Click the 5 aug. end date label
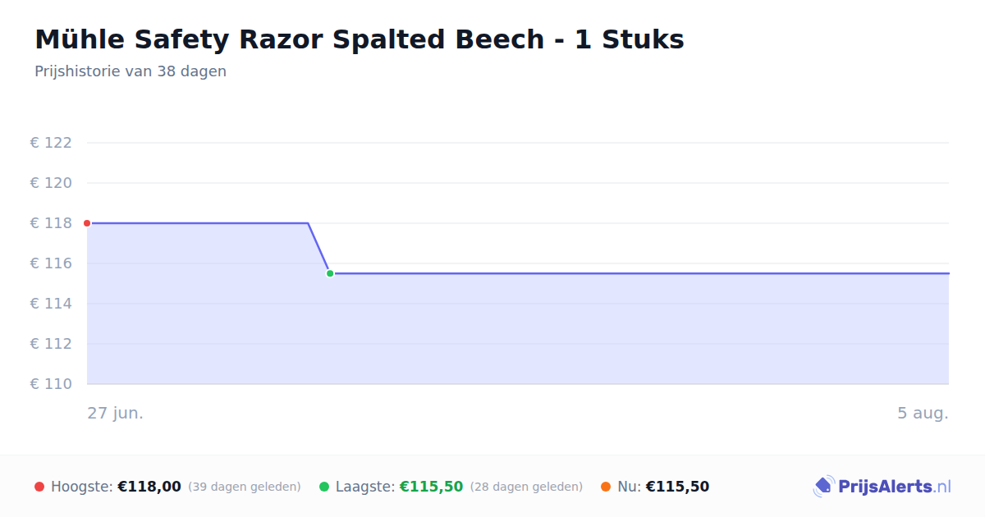Screen dimensions: 985x517 pyautogui.click(x=923, y=413)
